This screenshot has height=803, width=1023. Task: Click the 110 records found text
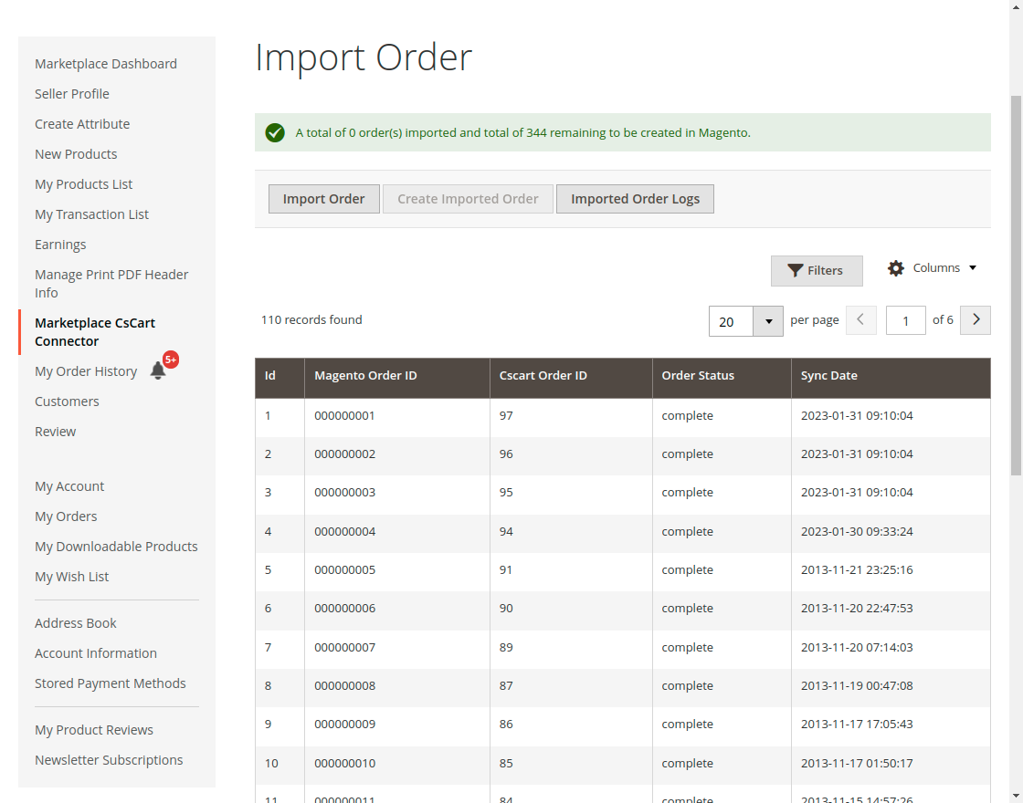tap(311, 320)
